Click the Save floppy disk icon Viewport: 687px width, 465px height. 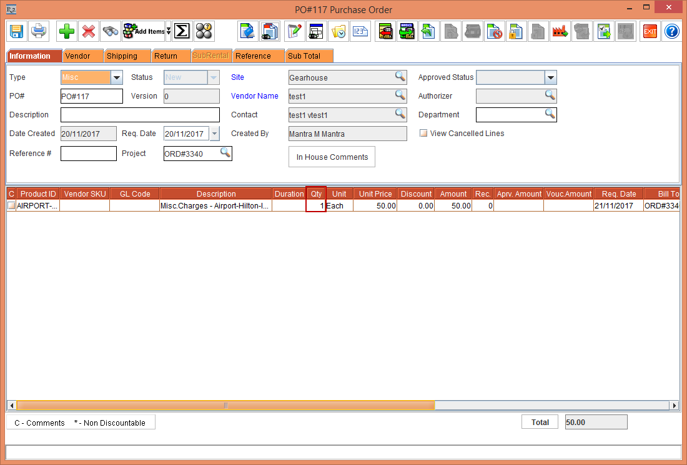(x=16, y=31)
